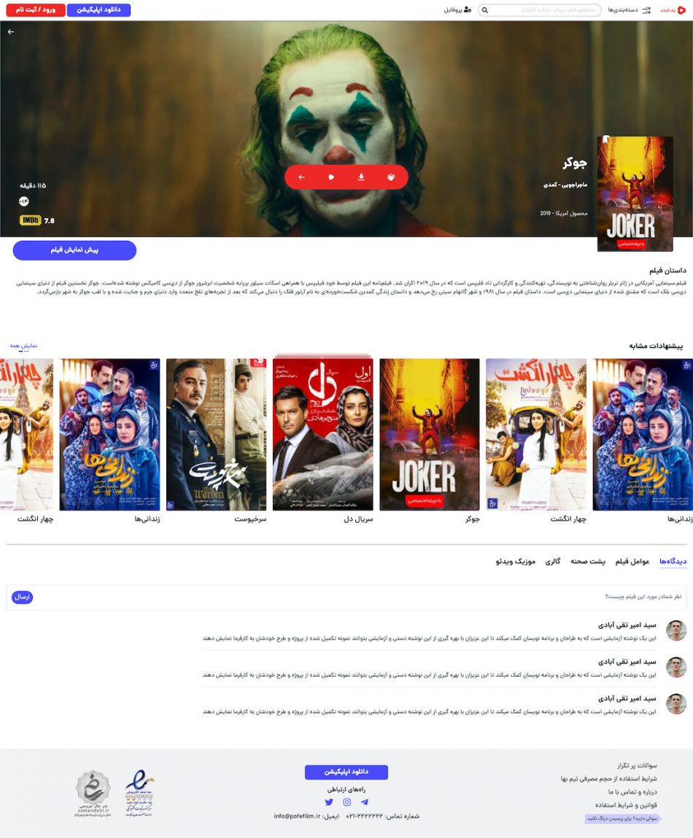Screen dimensions: 693x838
Task: Toggle the bookmark on the Joker poster
Action: tap(606, 140)
